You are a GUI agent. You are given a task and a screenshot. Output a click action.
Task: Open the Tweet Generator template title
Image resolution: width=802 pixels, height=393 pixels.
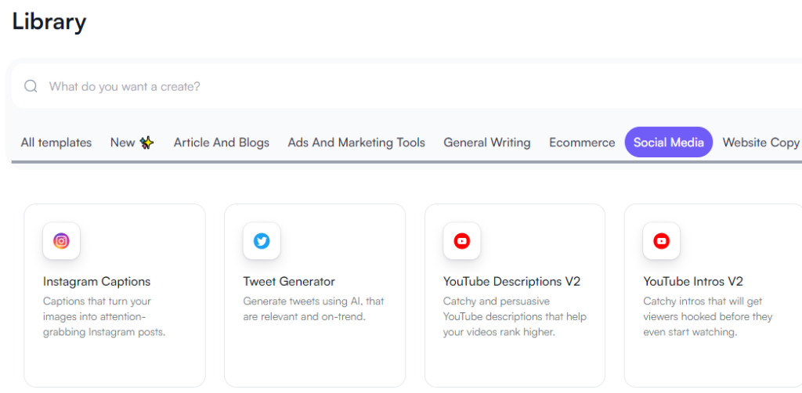click(289, 282)
